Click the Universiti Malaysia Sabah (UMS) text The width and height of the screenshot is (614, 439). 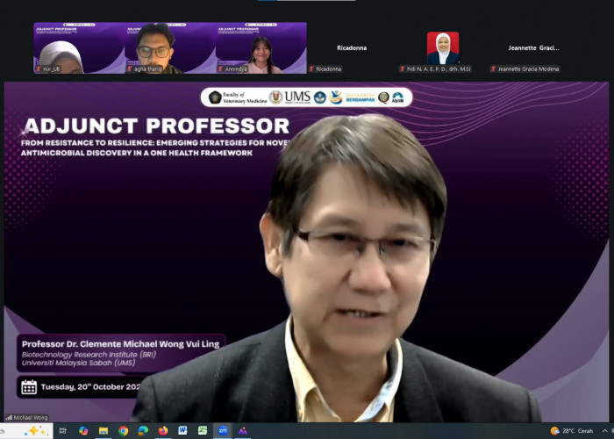pos(78,363)
